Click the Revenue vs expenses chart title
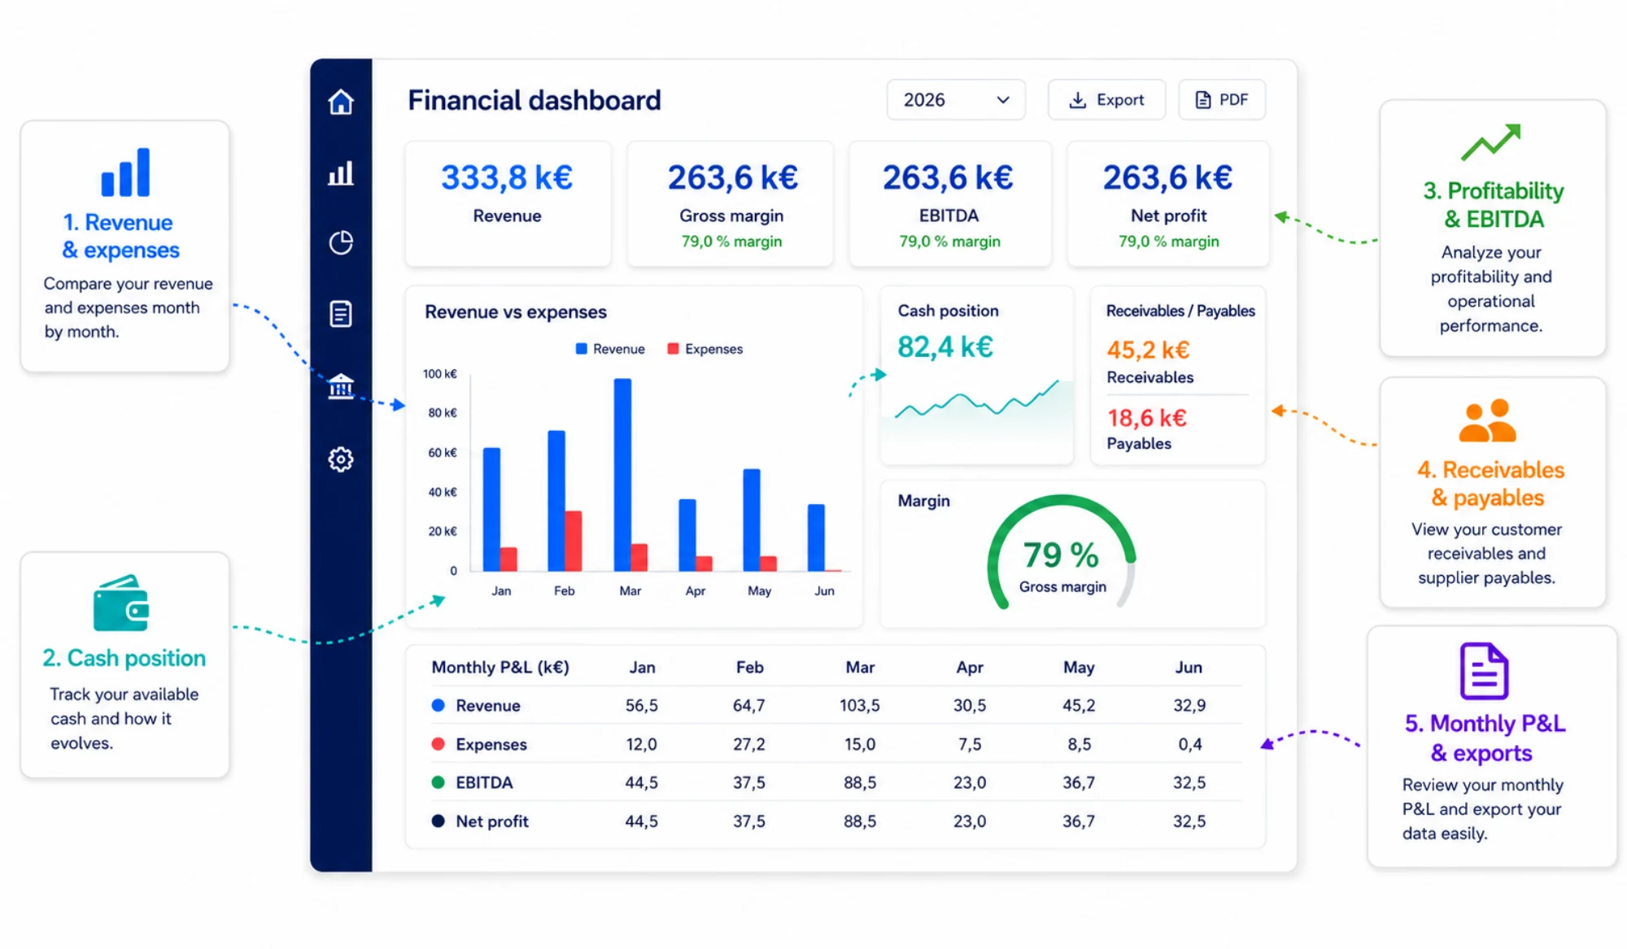This screenshot has width=1627, height=949. [x=516, y=312]
